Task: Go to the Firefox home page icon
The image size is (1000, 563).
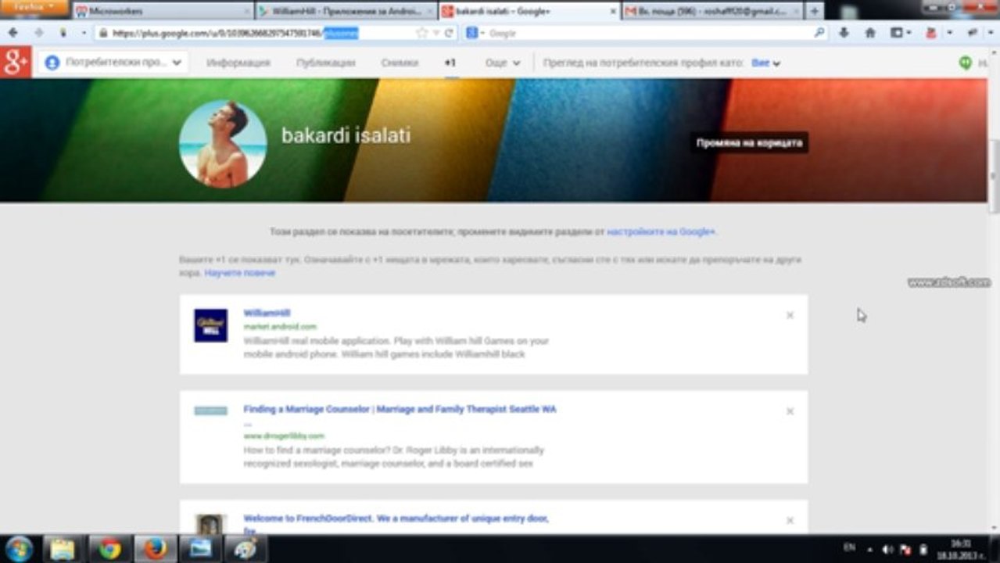Action: pos(869,33)
